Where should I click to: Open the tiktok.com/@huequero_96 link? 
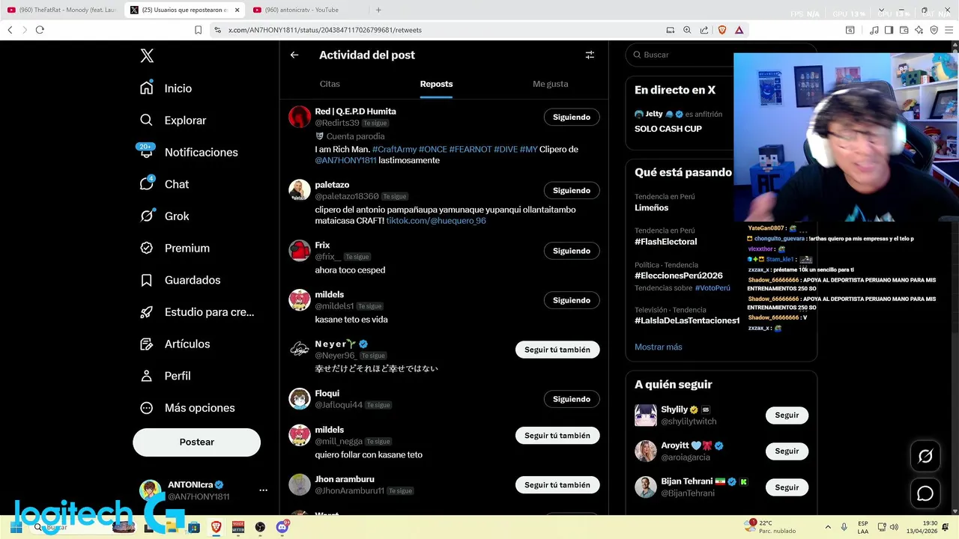point(436,221)
